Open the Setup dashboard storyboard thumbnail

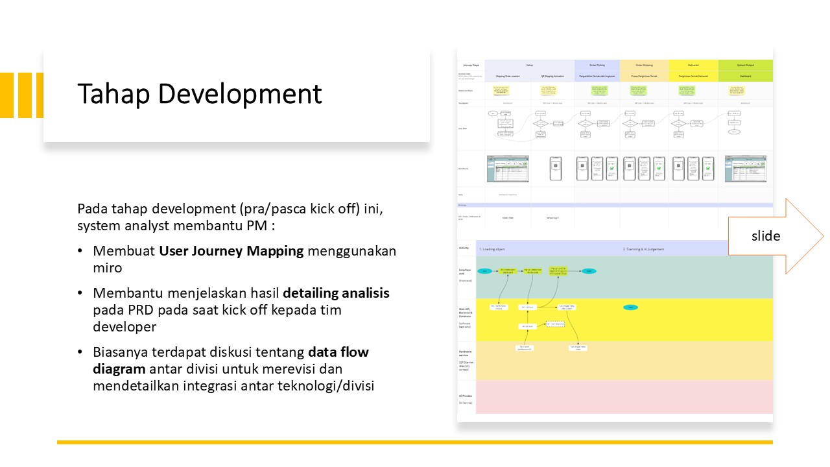pyautogui.click(x=508, y=169)
